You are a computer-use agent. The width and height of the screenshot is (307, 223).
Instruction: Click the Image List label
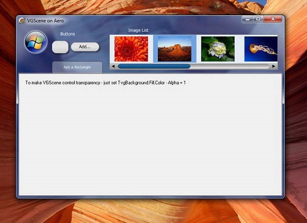click(x=138, y=30)
